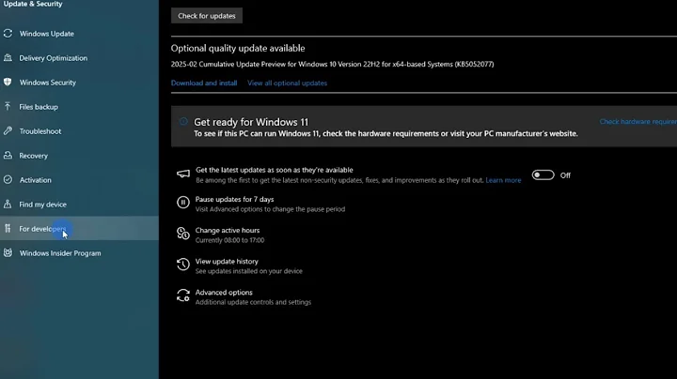The width and height of the screenshot is (677, 379).
Task: Click the KB5052077 cumulative update text
Action: pyautogui.click(x=333, y=64)
